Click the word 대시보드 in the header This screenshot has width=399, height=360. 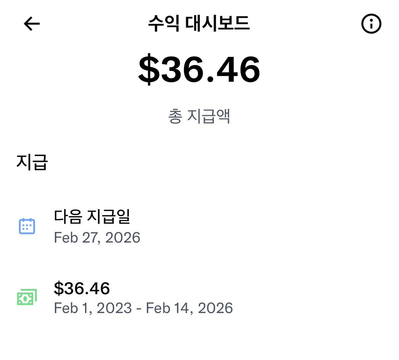point(218,23)
